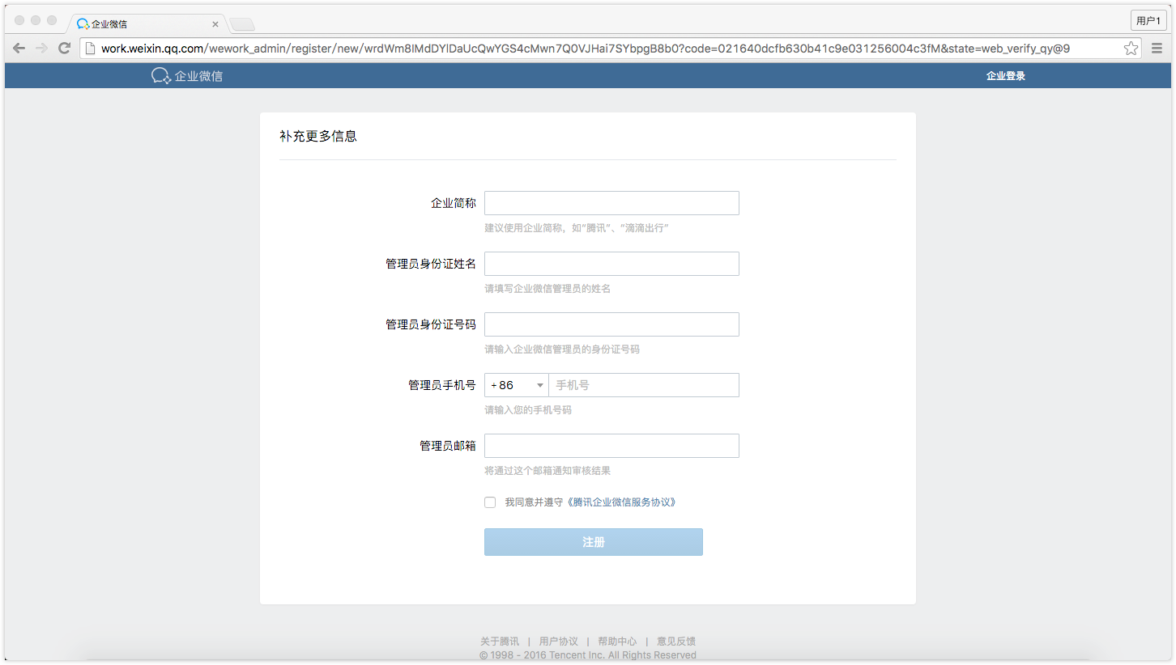This screenshot has width=1176, height=665.
Task: Switch to the 企业微信 browser tab
Action: [x=130, y=23]
